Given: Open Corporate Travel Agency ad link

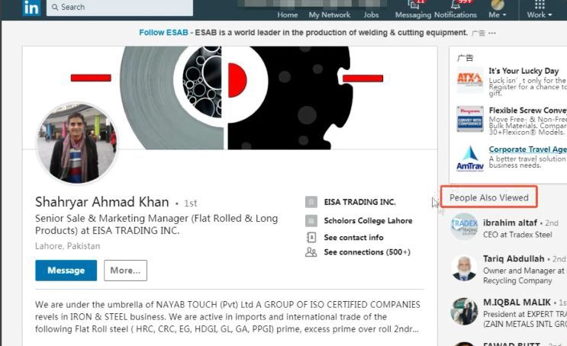Looking at the screenshot, I should click(x=527, y=149).
